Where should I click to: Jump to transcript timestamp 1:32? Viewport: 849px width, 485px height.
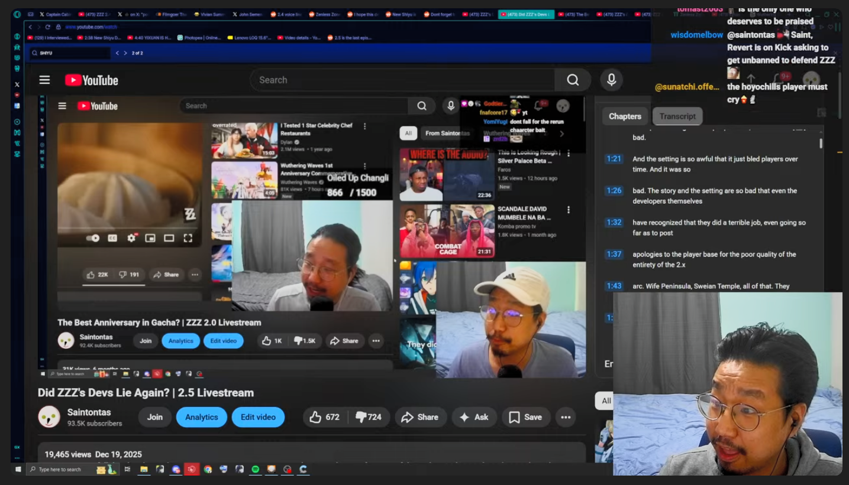click(614, 223)
